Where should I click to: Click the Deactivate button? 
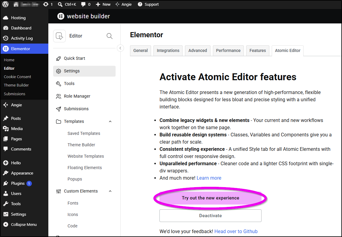click(x=210, y=216)
